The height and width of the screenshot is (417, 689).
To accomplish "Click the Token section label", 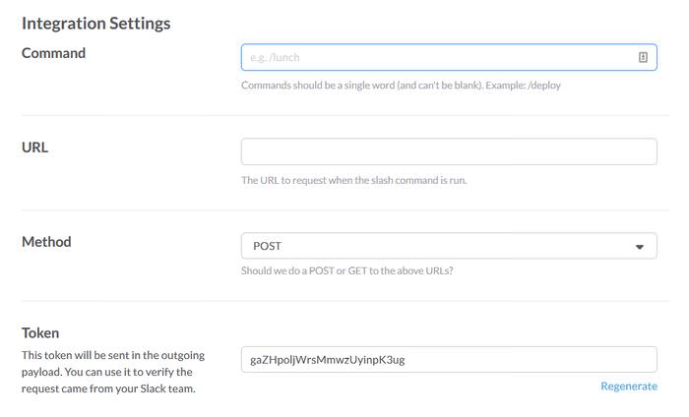I will pyautogui.click(x=40, y=332).
